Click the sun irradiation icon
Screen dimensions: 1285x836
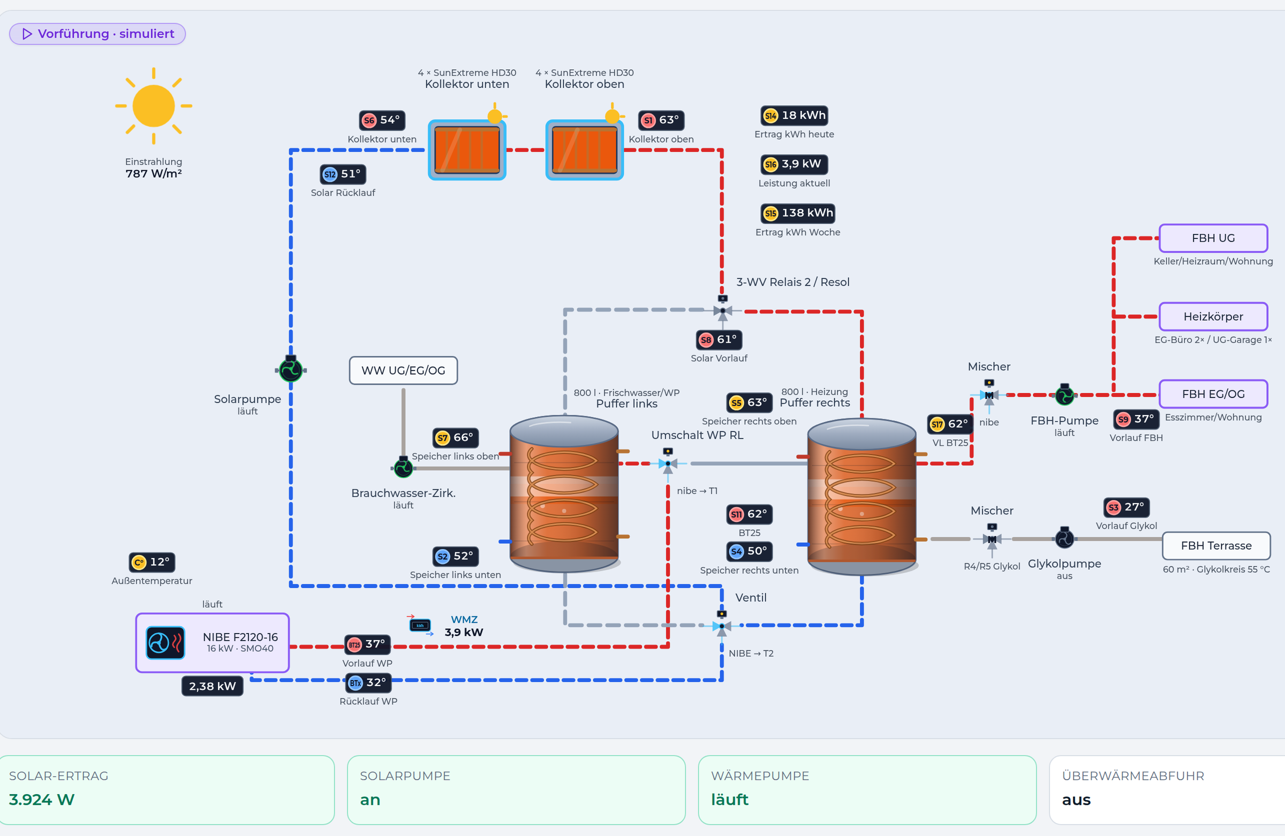(154, 106)
